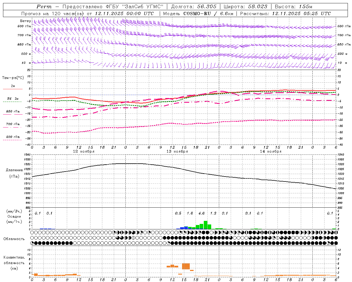Click the dashed "850 гПа" temperature legend line
The height and width of the screenshot is (282, 352).
13,114
